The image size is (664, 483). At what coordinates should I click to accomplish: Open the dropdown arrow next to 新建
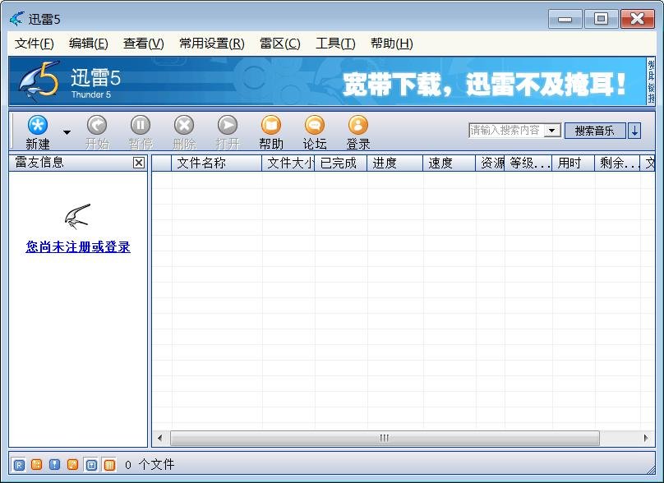click(67, 132)
